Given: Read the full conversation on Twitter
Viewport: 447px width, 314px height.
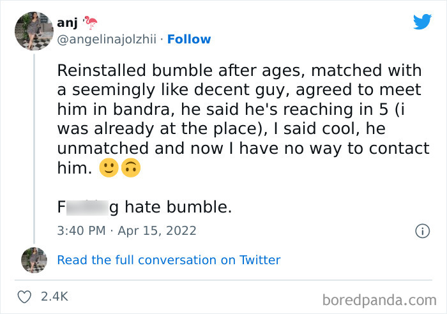Looking at the screenshot, I should (169, 260).
